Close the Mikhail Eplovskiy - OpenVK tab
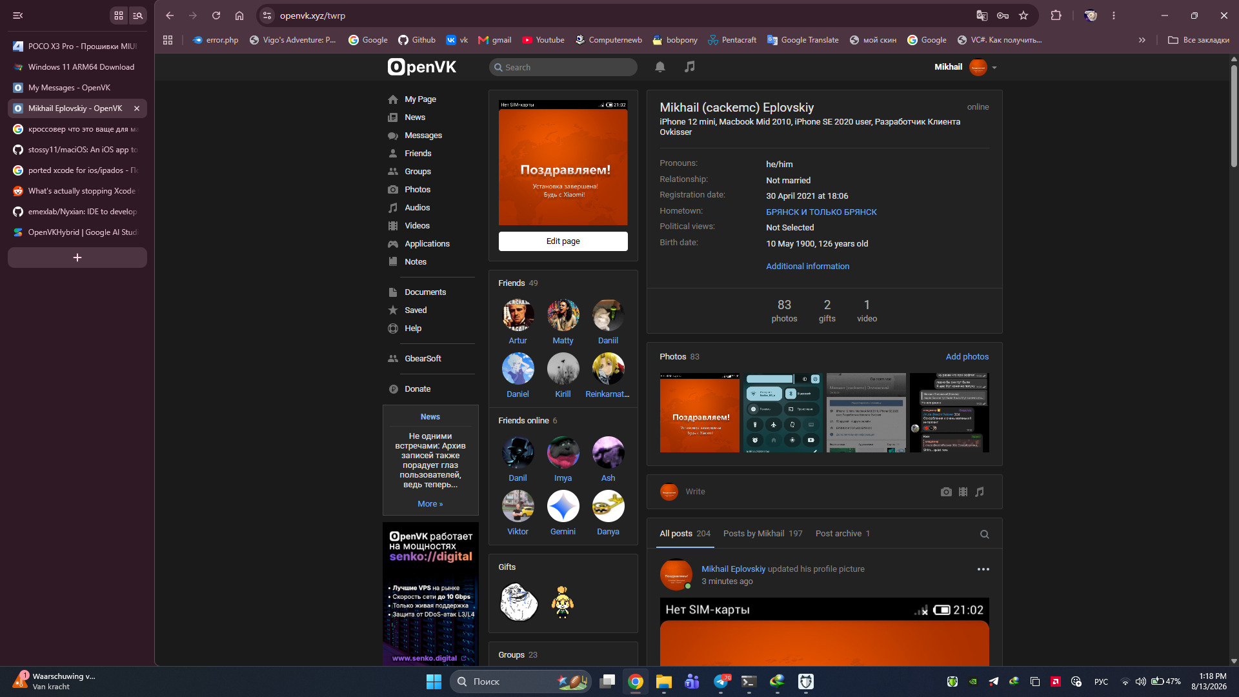The height and width of the screenshot is (697, 1239). click(x=137, y=108)
